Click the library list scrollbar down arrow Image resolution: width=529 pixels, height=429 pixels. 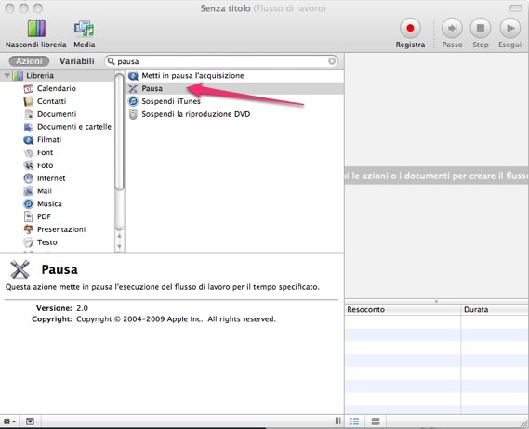pyautogui.click(x=119, y=246)
